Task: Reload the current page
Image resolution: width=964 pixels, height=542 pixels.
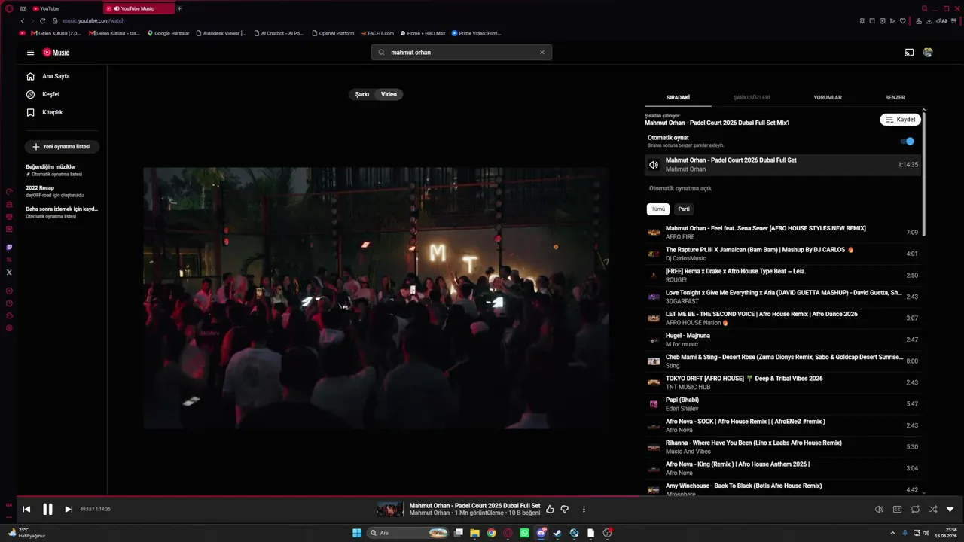Action: pyautogui.click(x=43, y=21)
